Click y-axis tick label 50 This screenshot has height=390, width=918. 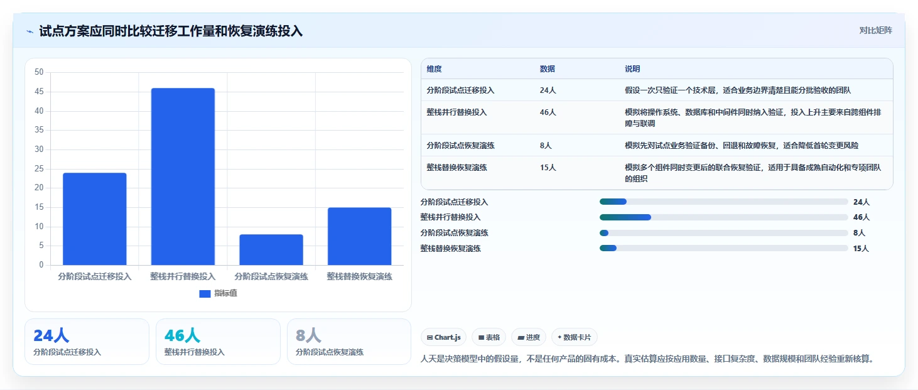(39, 72)
